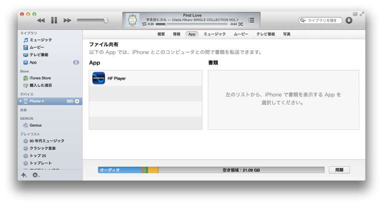This screenshot has width=383, height=205.
Task: Open the トップレート playlist
Action: [x=50, y=163]
